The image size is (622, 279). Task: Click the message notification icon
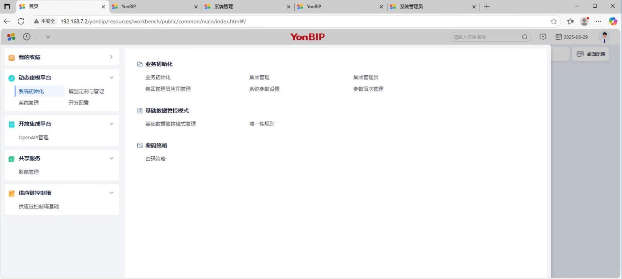543,37
